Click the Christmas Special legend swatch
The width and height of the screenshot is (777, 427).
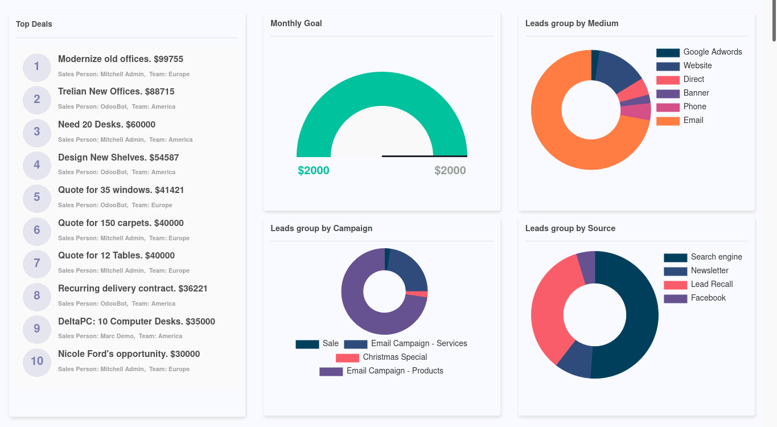pyautogui.click(x=347, y=358)
